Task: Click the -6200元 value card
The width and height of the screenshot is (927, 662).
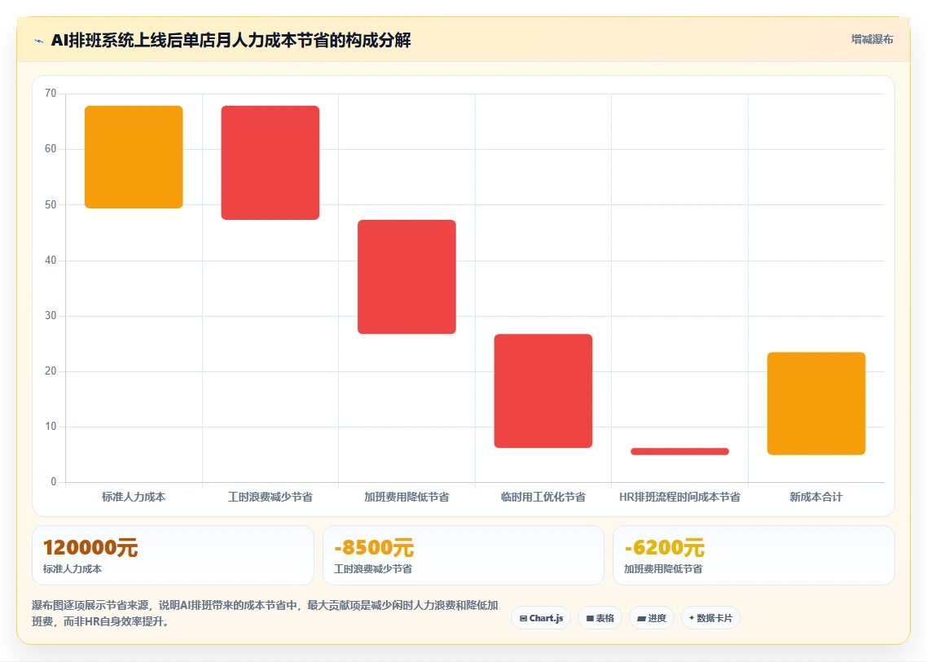Action: click(753, 555)
